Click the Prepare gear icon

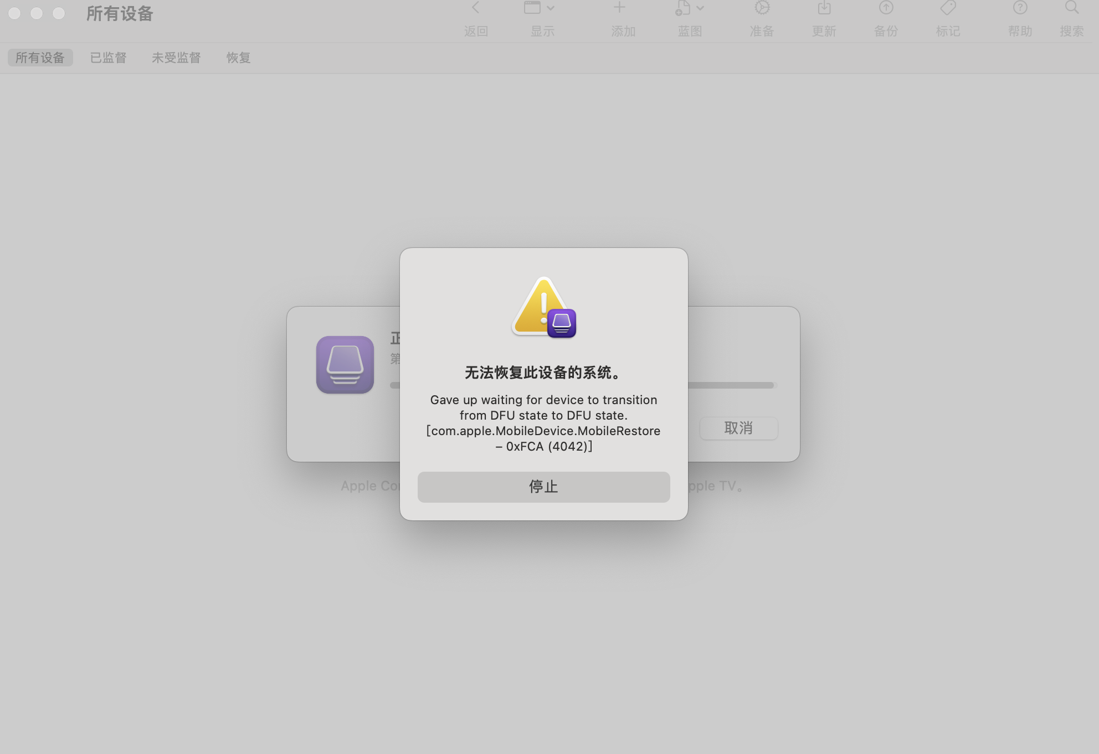tap(762, 8)
